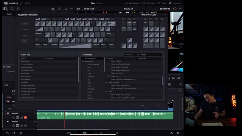Click the timeline view options icon
This screenshot has height=136, width=242.
click(x=6, y=85)
